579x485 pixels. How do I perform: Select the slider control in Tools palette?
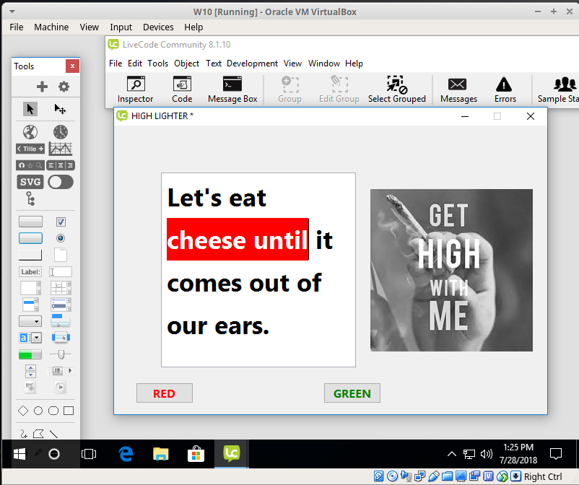tap(61, 354)
